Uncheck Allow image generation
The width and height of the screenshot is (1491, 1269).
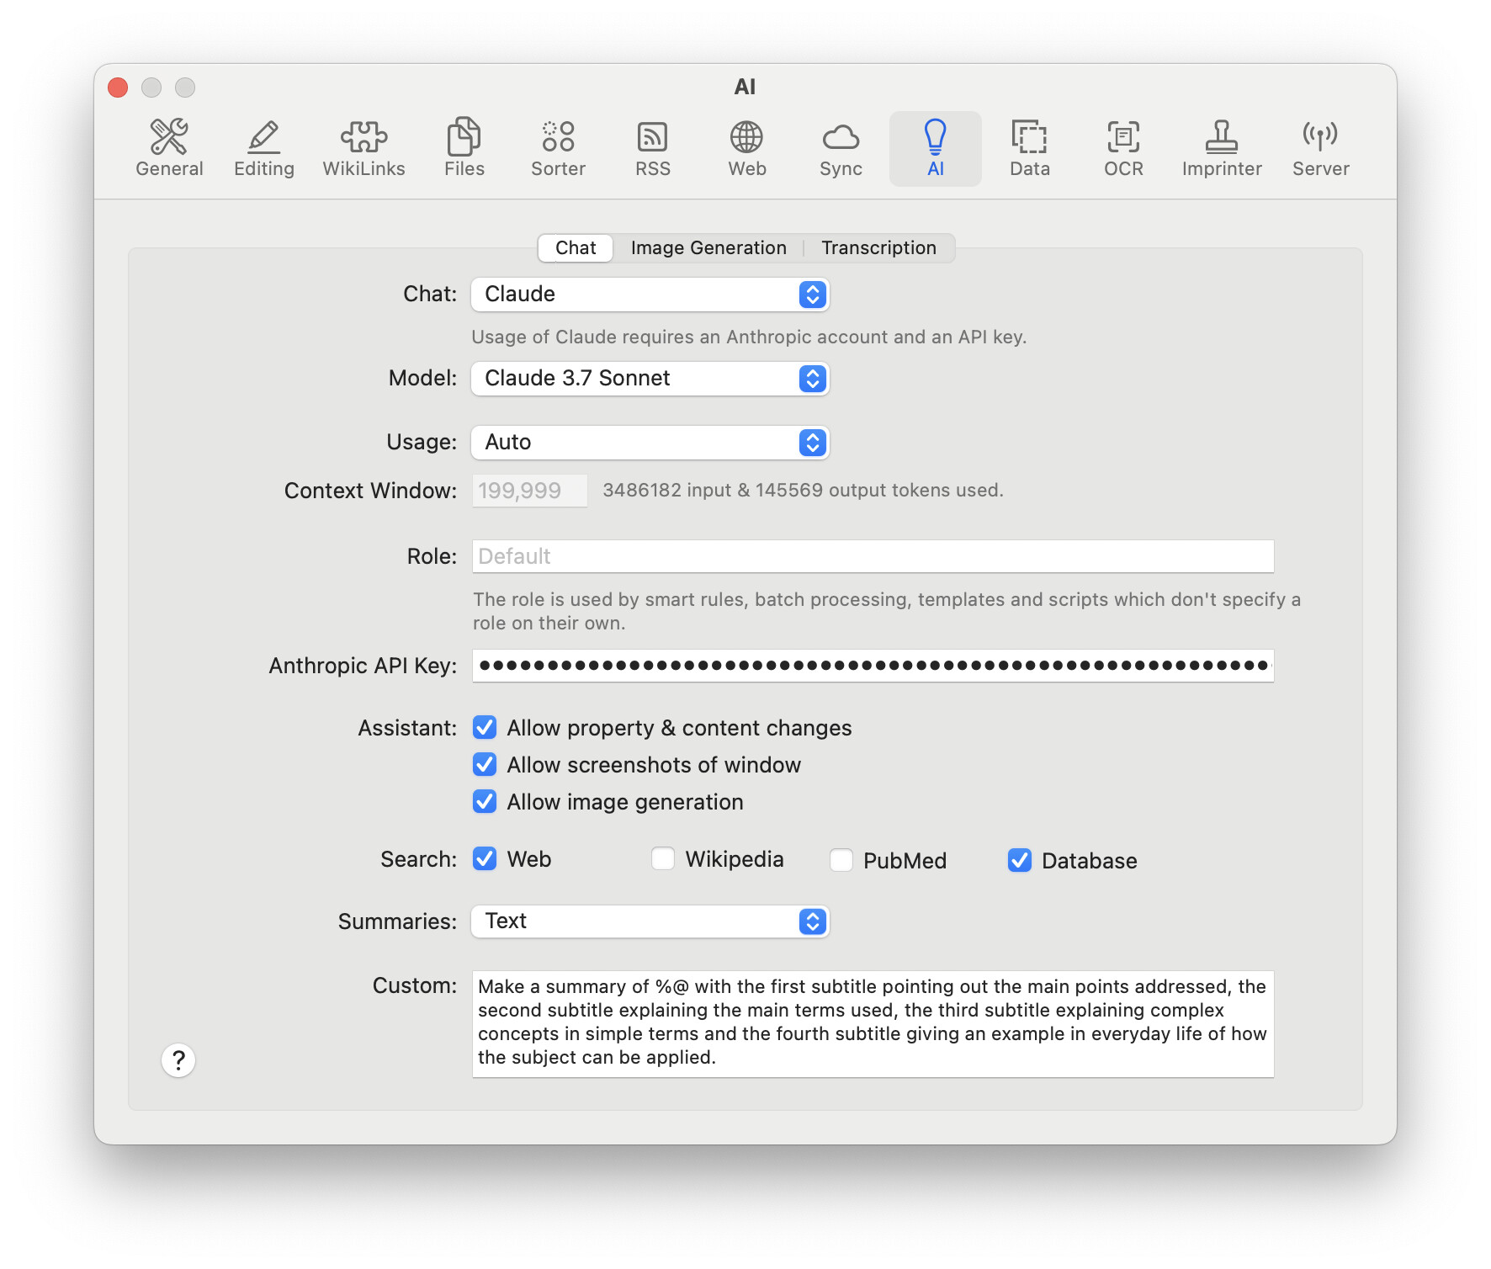pos(485,801)
